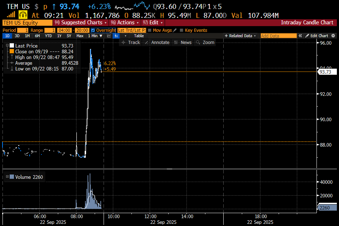The width and height of the screenshot is (339, 226).
Task: Open chart settings gear icon
Action: [x=333, y=36]
